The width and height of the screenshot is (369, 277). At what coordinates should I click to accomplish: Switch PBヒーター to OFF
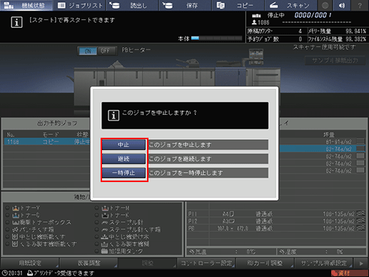(105, 51)
